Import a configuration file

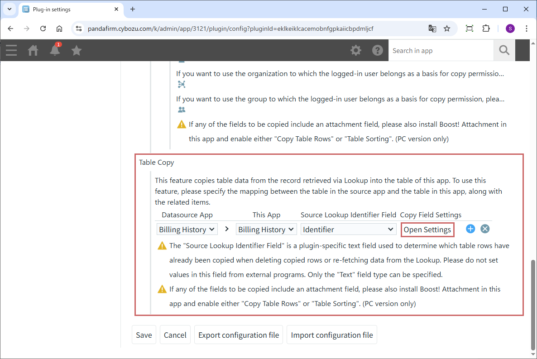click(332, 335)
